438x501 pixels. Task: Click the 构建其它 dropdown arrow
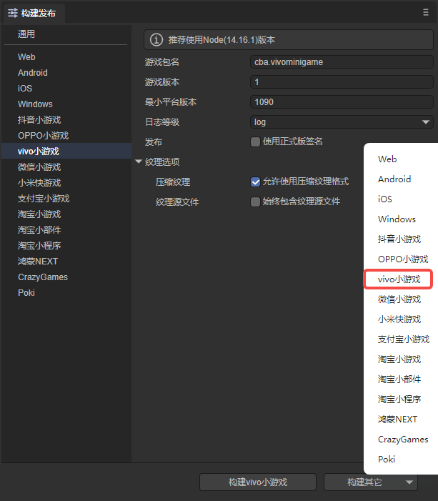click(x=409, y=482)
